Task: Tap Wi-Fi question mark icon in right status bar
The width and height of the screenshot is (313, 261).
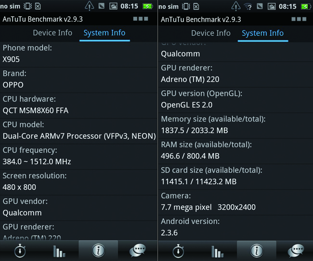Action: pos(248,7)
